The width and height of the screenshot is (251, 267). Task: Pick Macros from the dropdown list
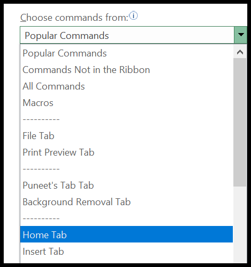click(x=127, y=103)
